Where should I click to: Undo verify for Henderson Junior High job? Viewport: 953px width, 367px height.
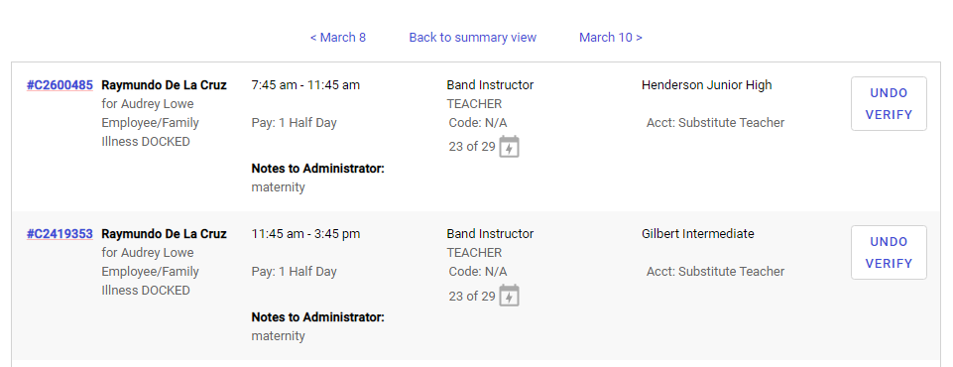(x=889, y=103)
